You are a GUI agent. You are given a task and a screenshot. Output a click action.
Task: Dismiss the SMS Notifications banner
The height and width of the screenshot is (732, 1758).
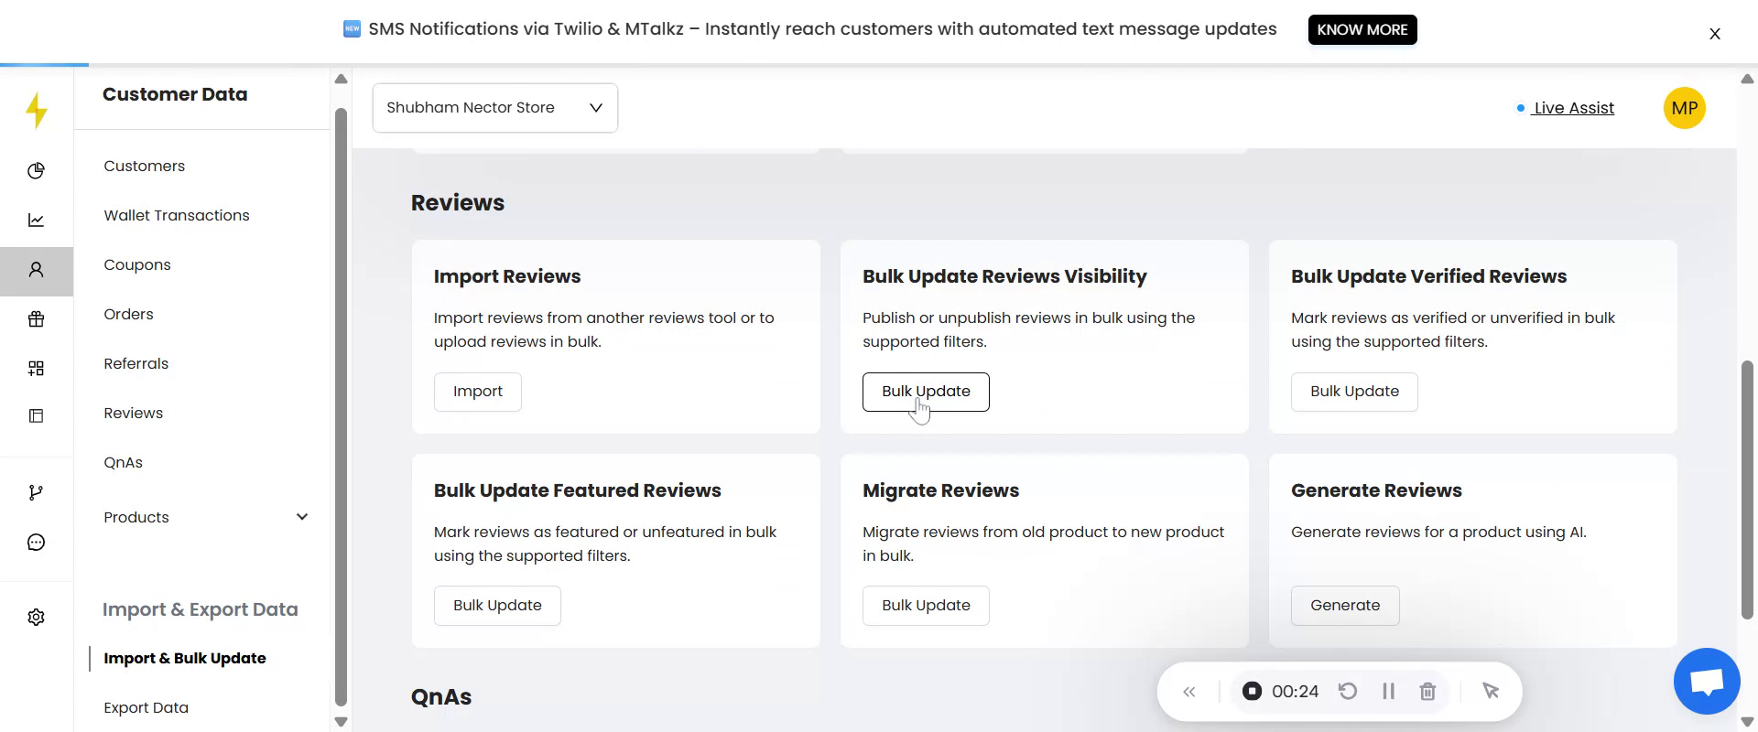click(1714, 34)
